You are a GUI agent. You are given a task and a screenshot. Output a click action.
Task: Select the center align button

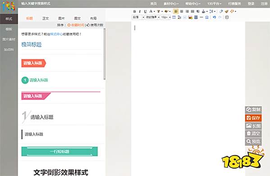coord(182,11)
